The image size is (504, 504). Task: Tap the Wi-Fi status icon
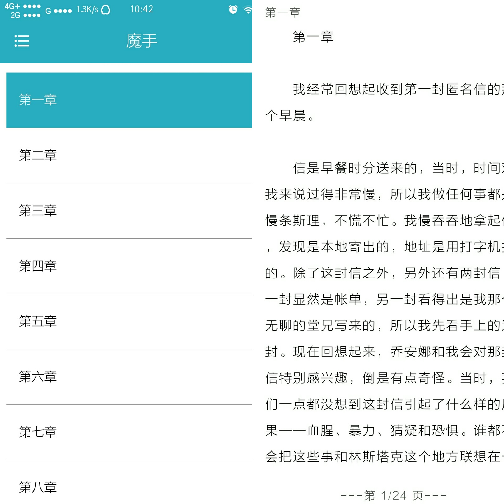(x=247, y=9)
